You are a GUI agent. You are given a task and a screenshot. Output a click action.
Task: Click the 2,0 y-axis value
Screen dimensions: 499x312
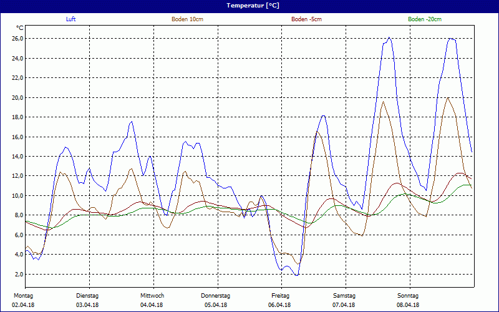point(19,274)
